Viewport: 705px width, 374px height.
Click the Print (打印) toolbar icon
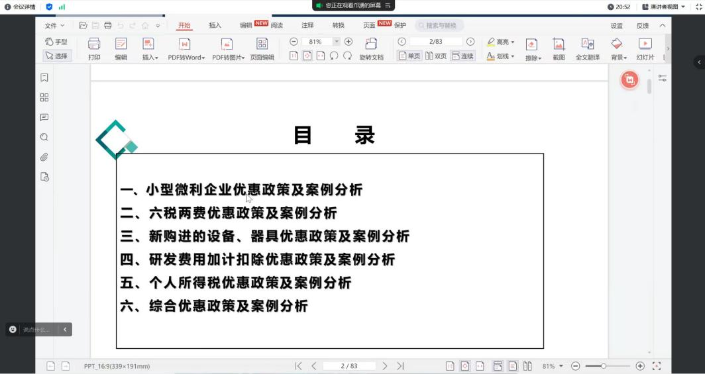point(94,49)
